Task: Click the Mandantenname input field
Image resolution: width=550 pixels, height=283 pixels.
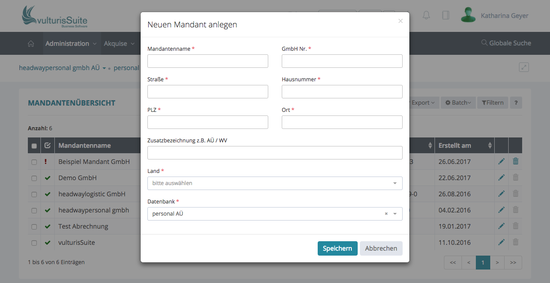Action: [208, 61]
